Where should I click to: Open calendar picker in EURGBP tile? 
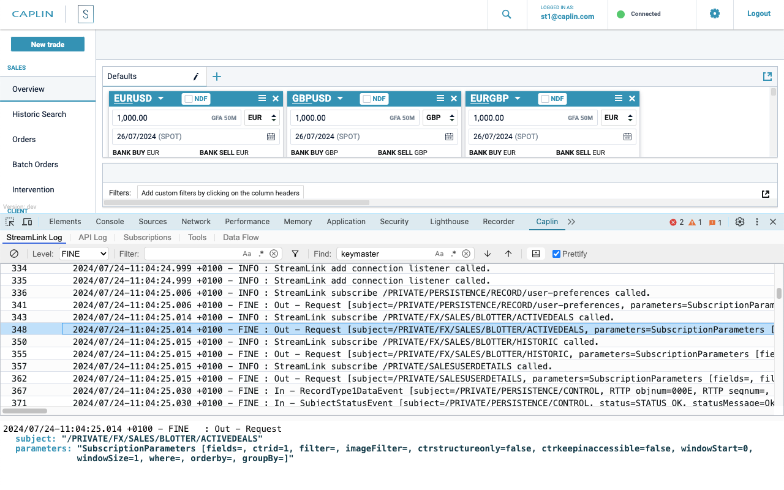pos(627,137)
